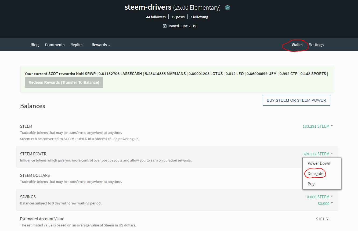Open the Blog tab
This screenshot has width=358, height=231.
35,45
